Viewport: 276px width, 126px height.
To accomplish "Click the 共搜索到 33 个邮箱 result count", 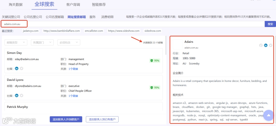I will click(153, 43).
